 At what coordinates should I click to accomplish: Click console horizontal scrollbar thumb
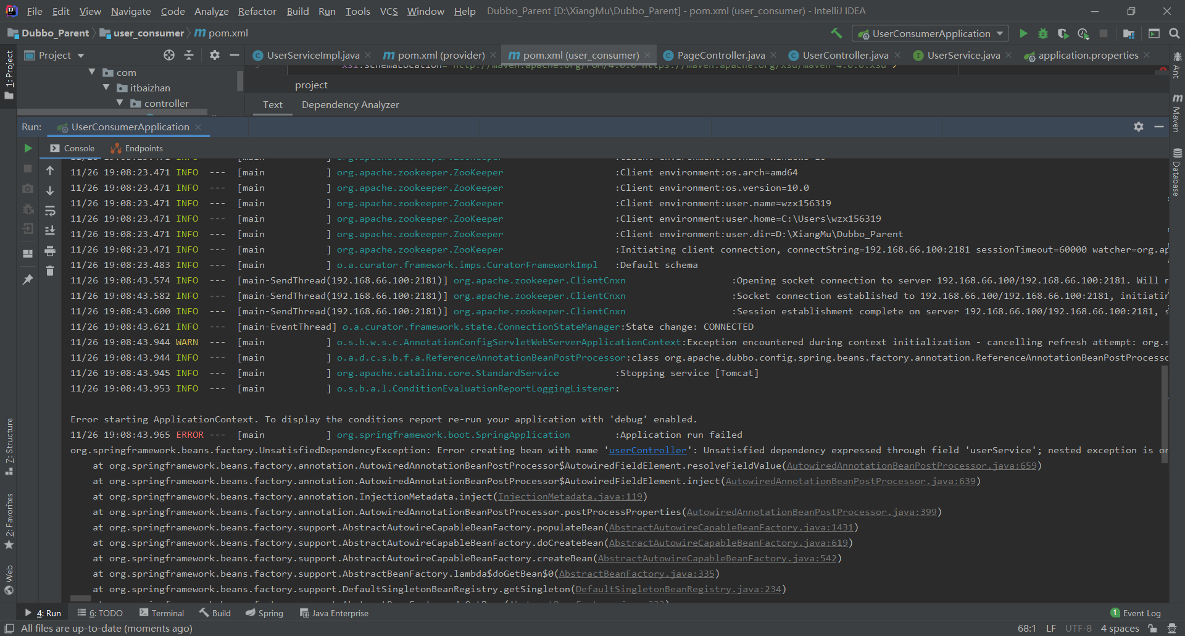pos(80,598)
